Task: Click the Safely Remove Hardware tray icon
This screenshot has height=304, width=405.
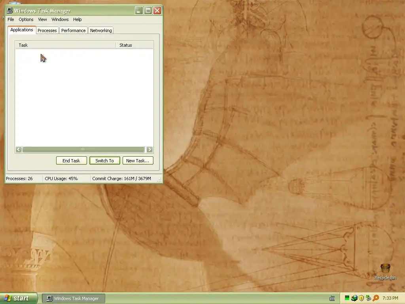Action: pyautogui.click(x=368, y=298)
